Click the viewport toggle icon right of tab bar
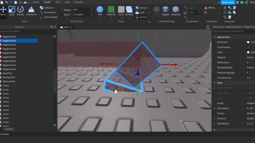This screenshot has width=255, height=143. pyautogui.click(x=208, y=27)
